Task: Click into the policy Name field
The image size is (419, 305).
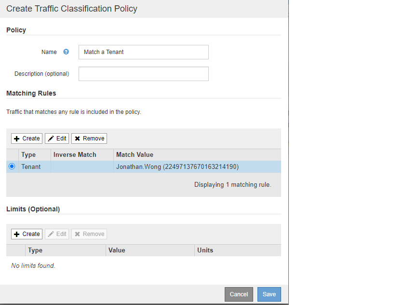Action: click(x=143, y=52)
